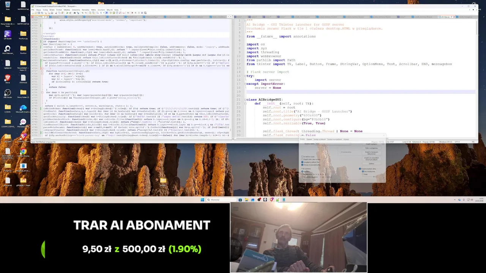Click the Start Recording macro toolbar icon
Image resolution: width=486 pixels, height=273 pixels.
click(132, 13)
